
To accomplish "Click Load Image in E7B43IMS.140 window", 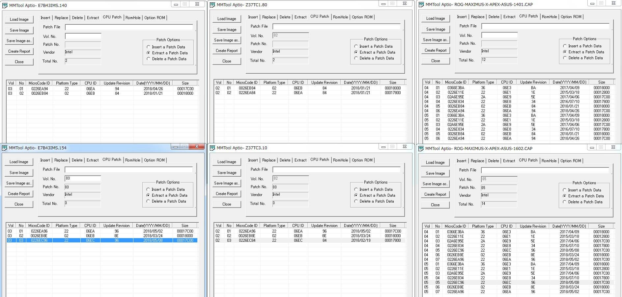I will tap(19, 19).
